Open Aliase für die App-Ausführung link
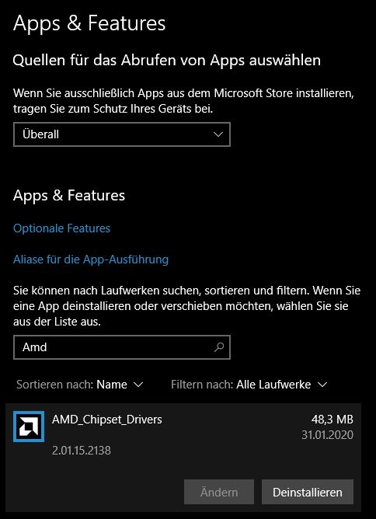 click(91, 259)
